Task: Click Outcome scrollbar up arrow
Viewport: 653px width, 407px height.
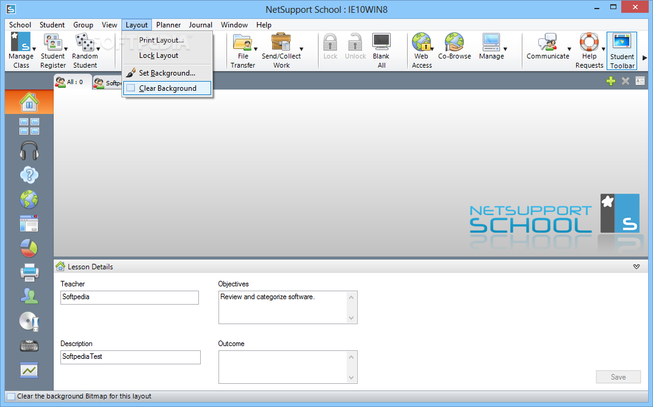Action: coord(351,356)
